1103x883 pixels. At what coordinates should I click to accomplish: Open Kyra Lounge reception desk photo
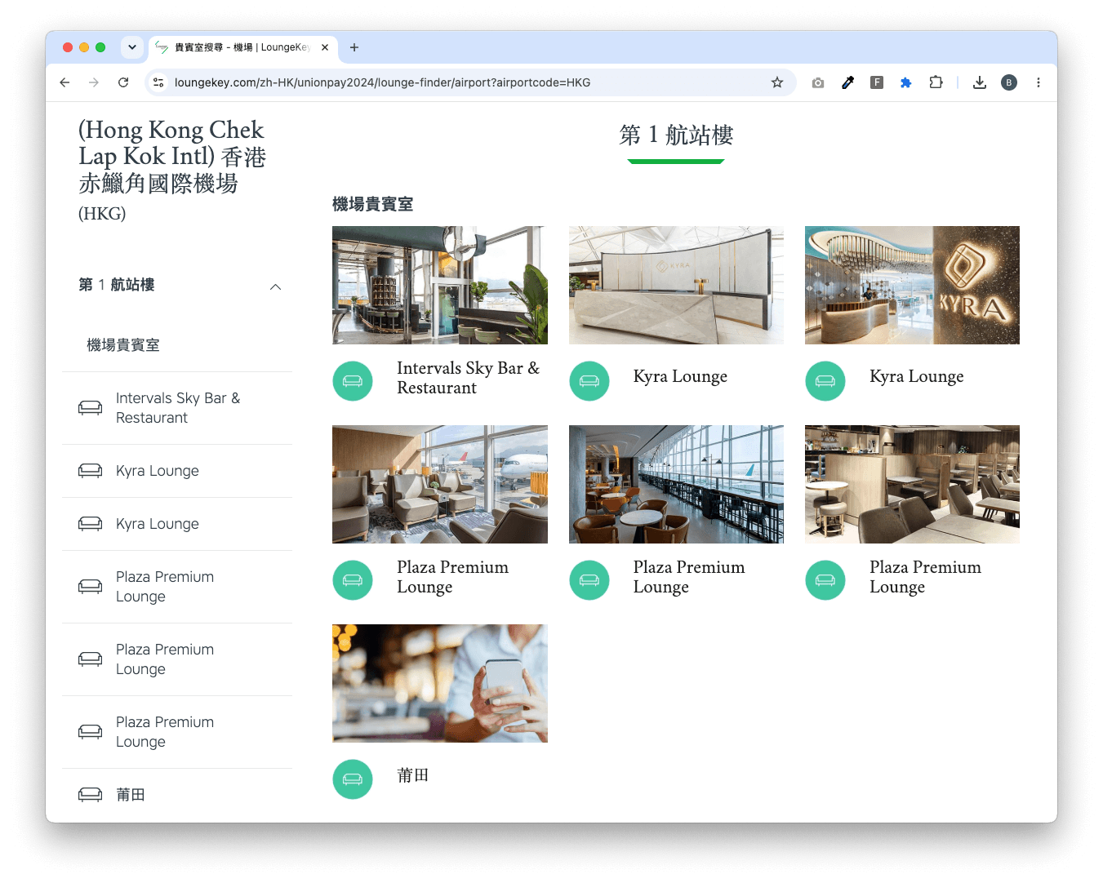click(676, 285)
